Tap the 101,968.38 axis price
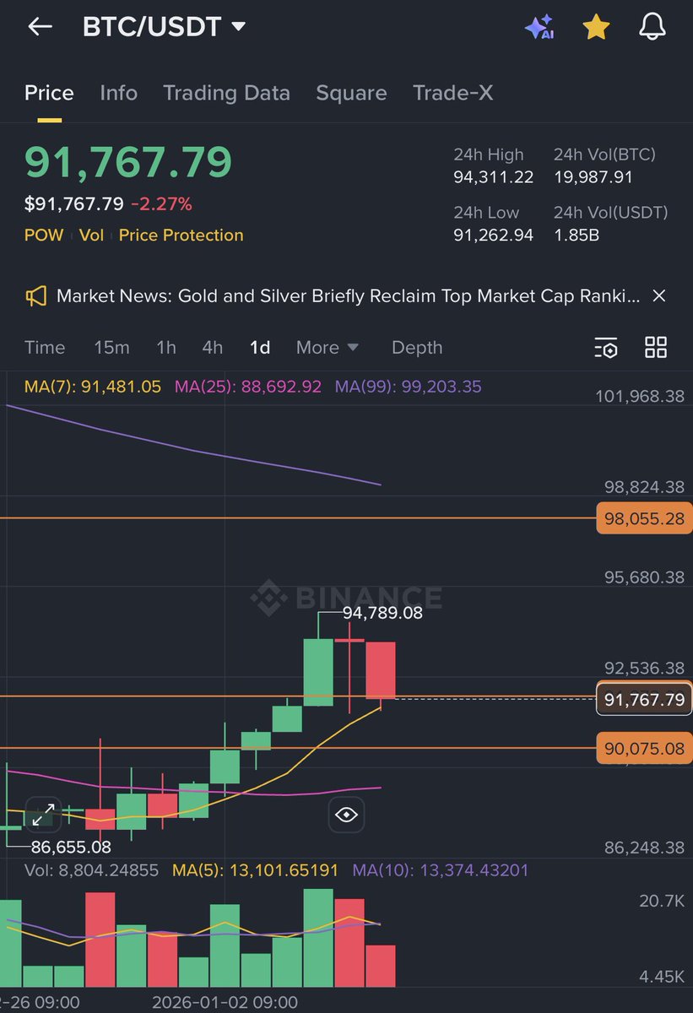693x1013 pixels. 639,396
